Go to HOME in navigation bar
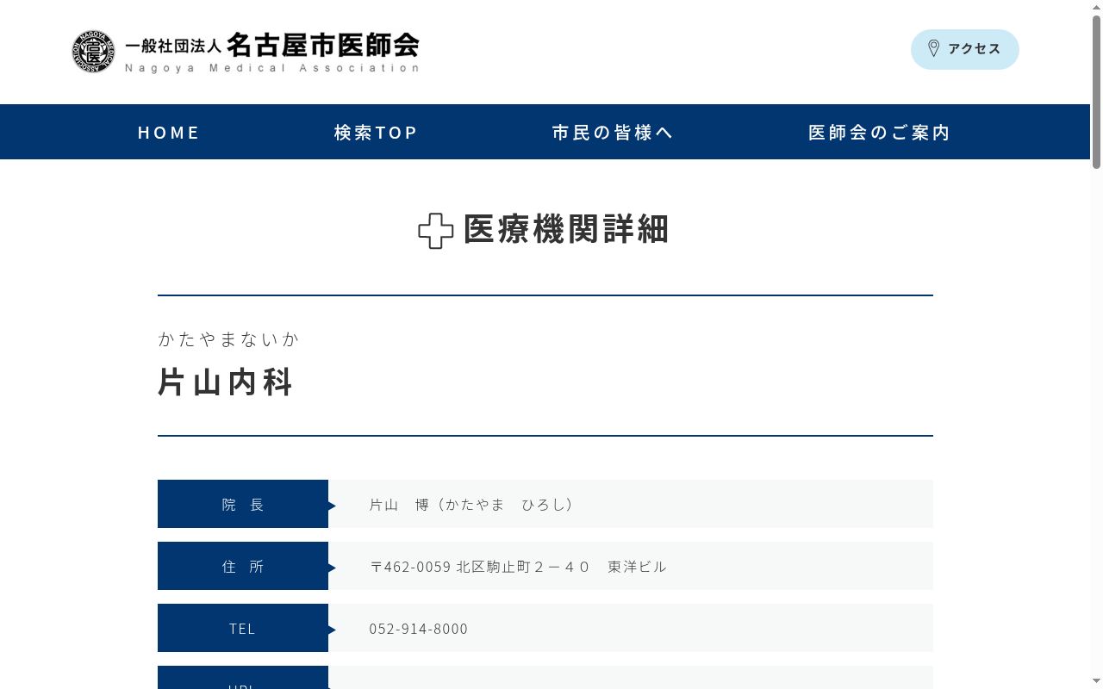 (x=169, y=132)
